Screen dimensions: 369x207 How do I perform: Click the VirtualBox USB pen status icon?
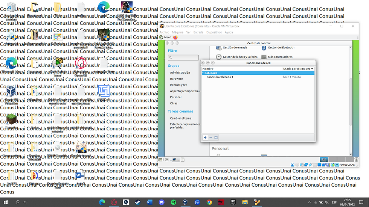click(x=310, y=165)
